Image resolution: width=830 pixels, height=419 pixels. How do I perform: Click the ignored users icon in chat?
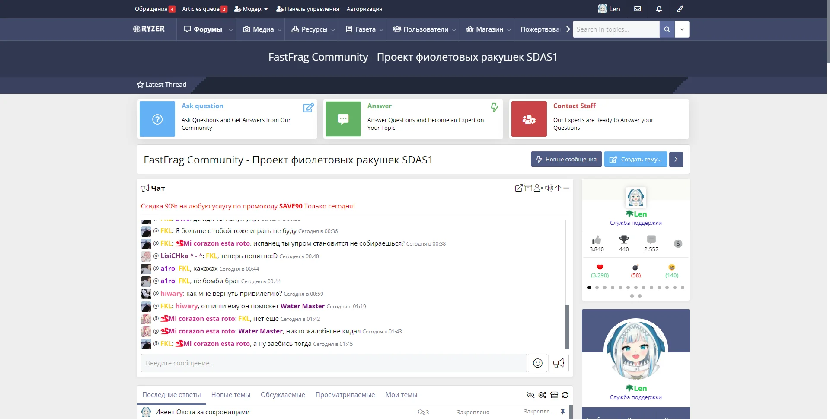538,188
